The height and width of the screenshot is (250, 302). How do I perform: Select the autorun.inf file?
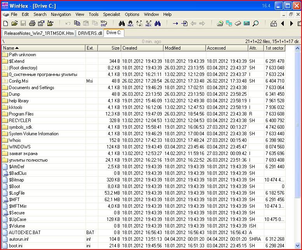(x=143, y=239)
